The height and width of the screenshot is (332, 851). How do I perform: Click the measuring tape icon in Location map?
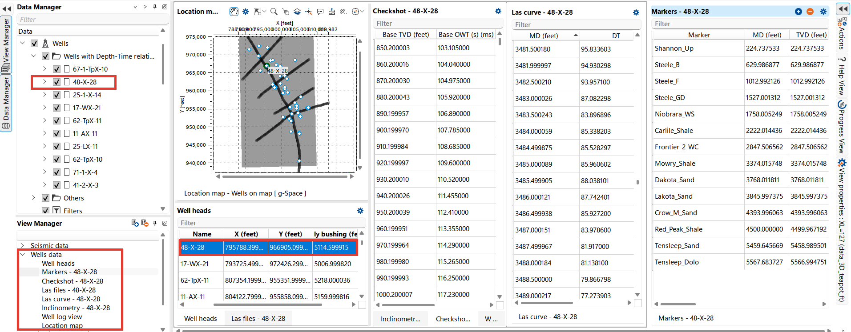coord(343,12)
